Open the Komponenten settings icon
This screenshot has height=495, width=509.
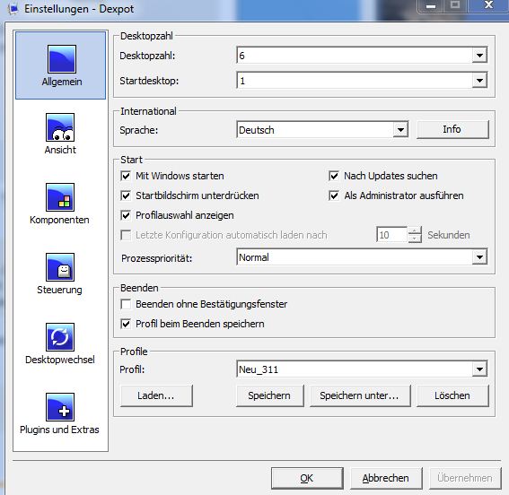coord(60,197)
